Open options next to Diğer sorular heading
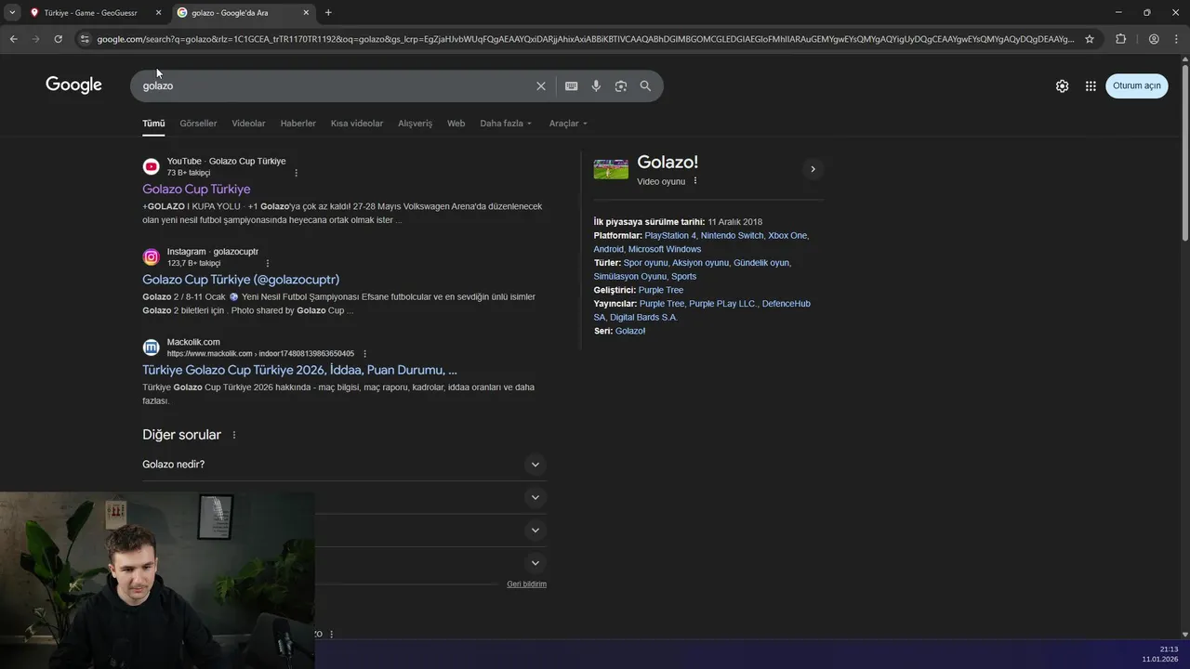The image size is (1190, 669). click(234, 435)
